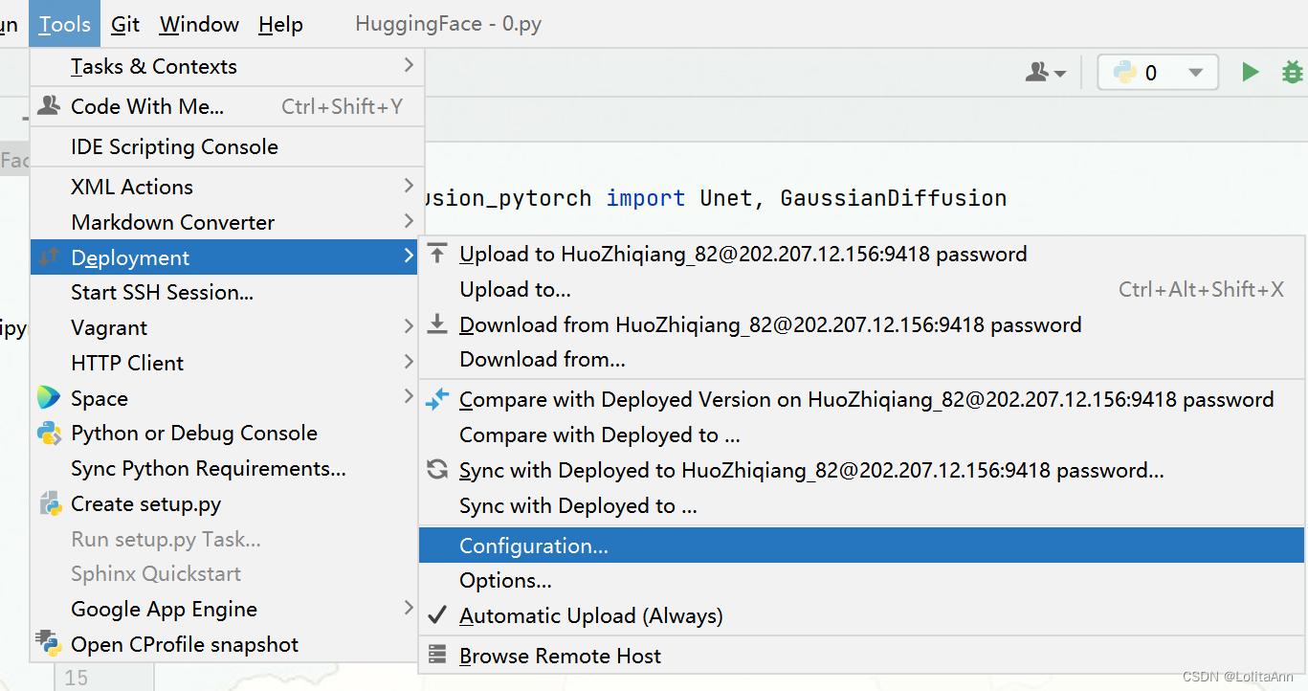Choose Download from... entry
Viewport: 1308px width, 691px height.
[861, 360]
